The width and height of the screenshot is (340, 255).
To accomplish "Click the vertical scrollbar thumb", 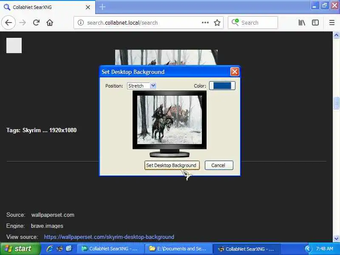I will (x=336, y=103).
